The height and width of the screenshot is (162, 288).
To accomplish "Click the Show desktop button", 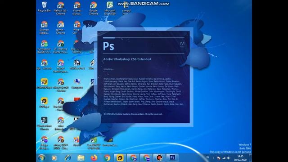I will click(250, 158).
